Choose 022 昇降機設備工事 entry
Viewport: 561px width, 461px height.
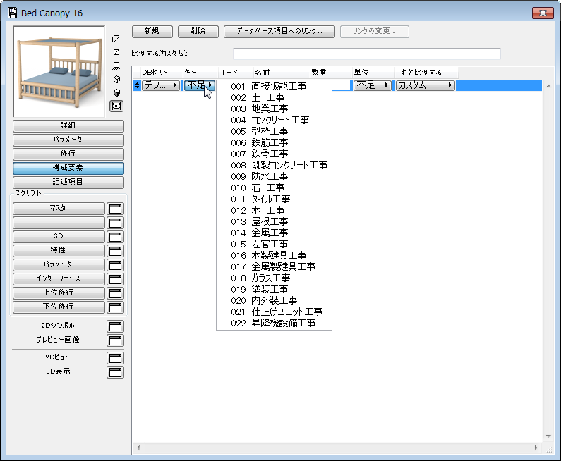click(274, 324)
